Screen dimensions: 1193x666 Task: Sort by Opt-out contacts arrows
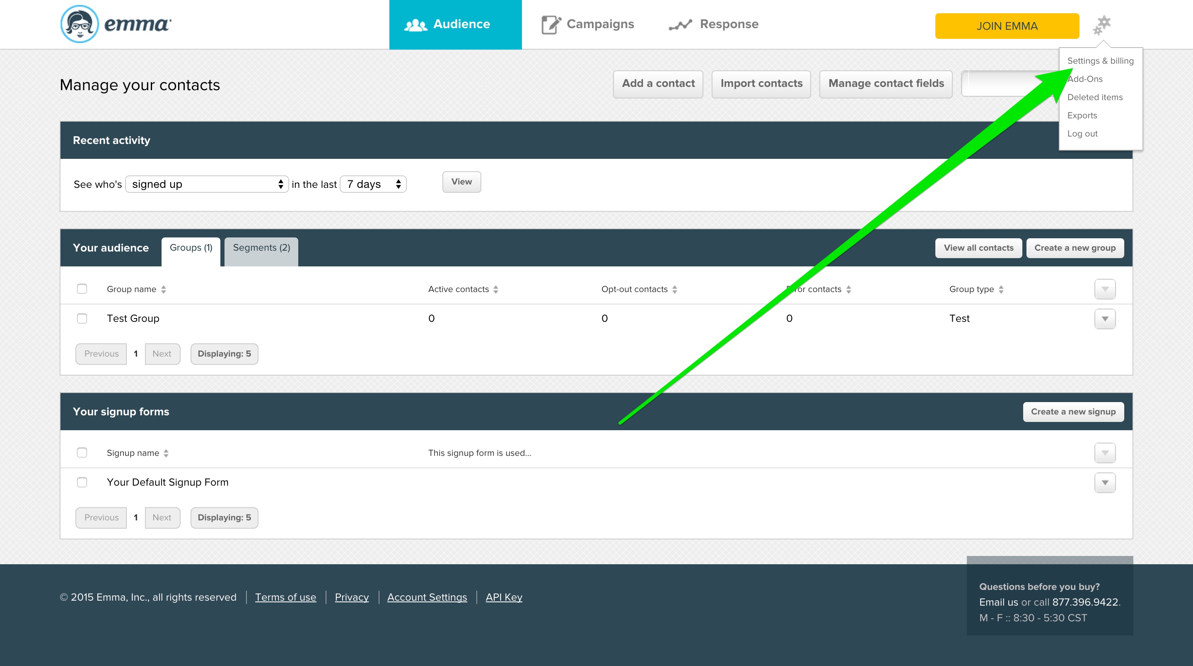tap(675, 290)
